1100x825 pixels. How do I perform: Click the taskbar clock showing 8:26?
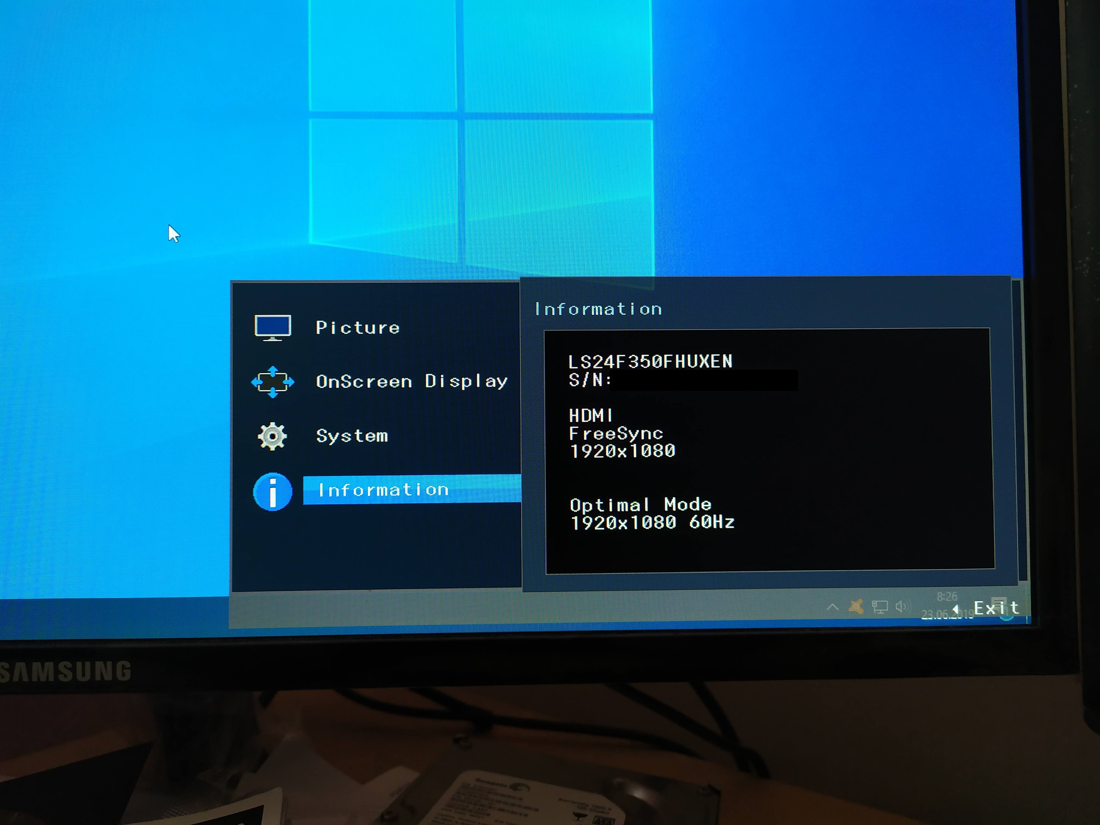pyautogui.click(x=947, y=597)
